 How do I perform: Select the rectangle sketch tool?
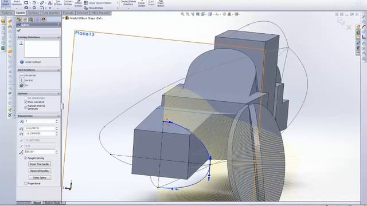click(26, 3)
